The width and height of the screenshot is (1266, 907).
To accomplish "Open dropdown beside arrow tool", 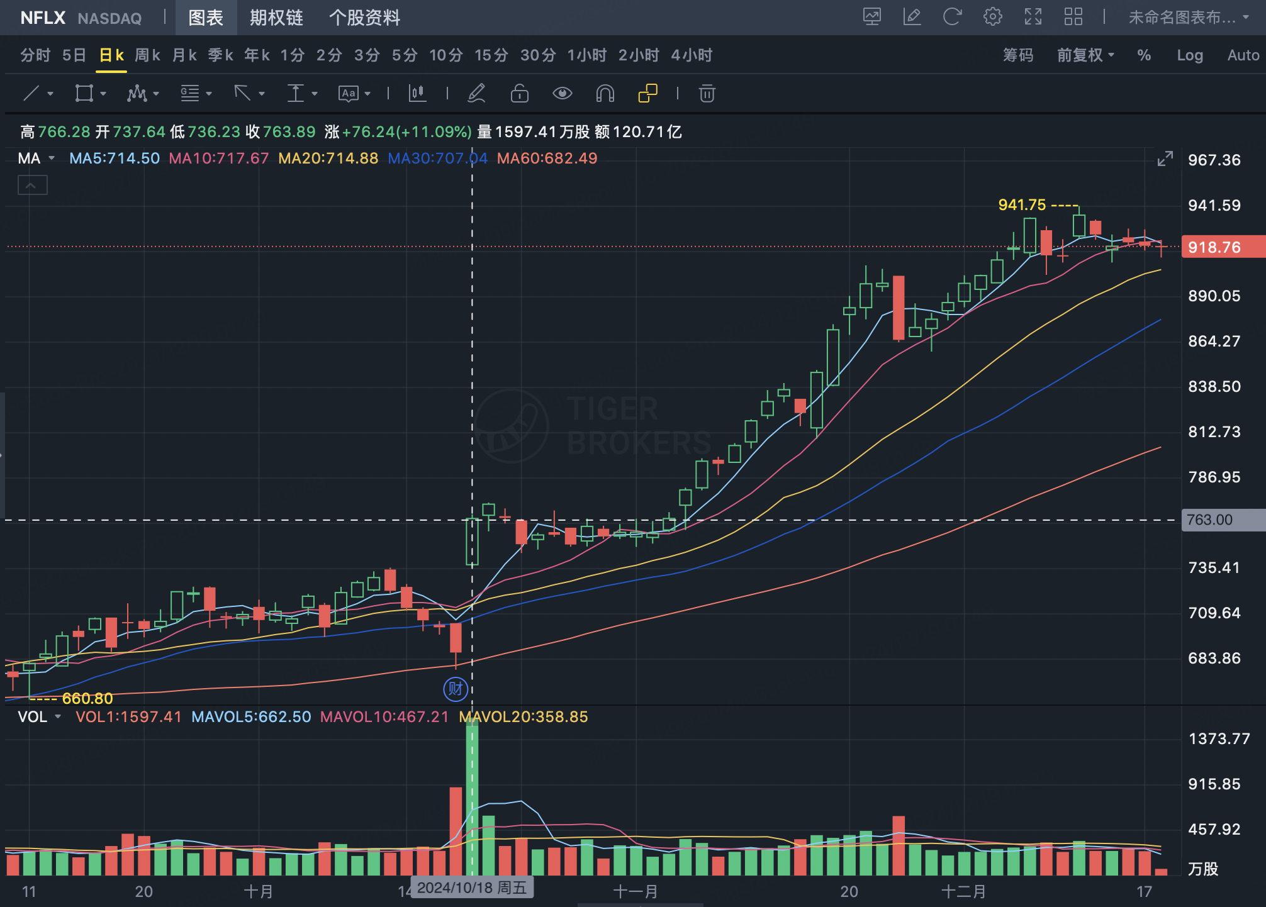I will [262, 94].
